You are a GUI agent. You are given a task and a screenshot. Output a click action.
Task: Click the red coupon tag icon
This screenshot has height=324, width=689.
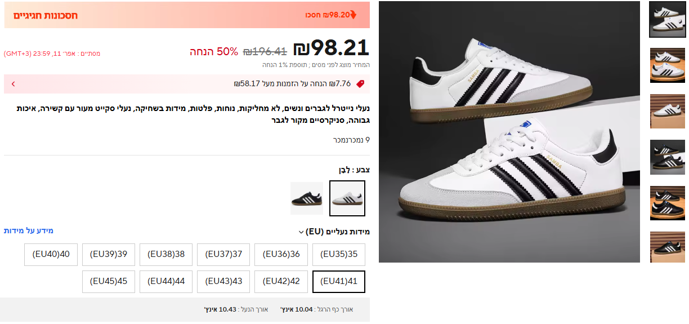360,83
